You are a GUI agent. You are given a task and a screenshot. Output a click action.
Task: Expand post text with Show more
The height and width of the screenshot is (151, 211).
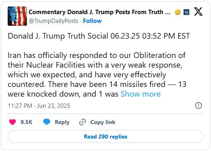tap(141, 94)
